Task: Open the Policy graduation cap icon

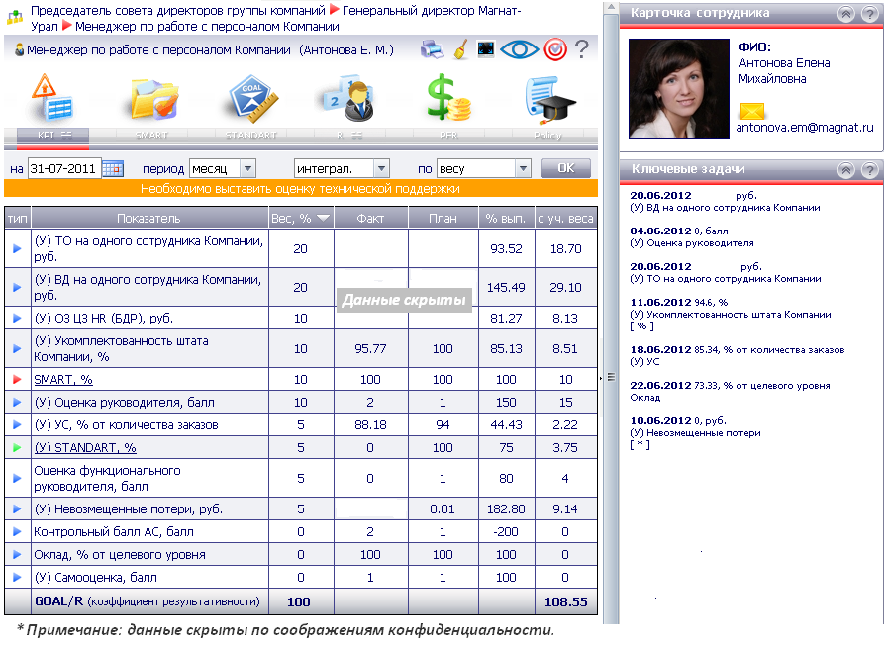Action: [549, 100]
